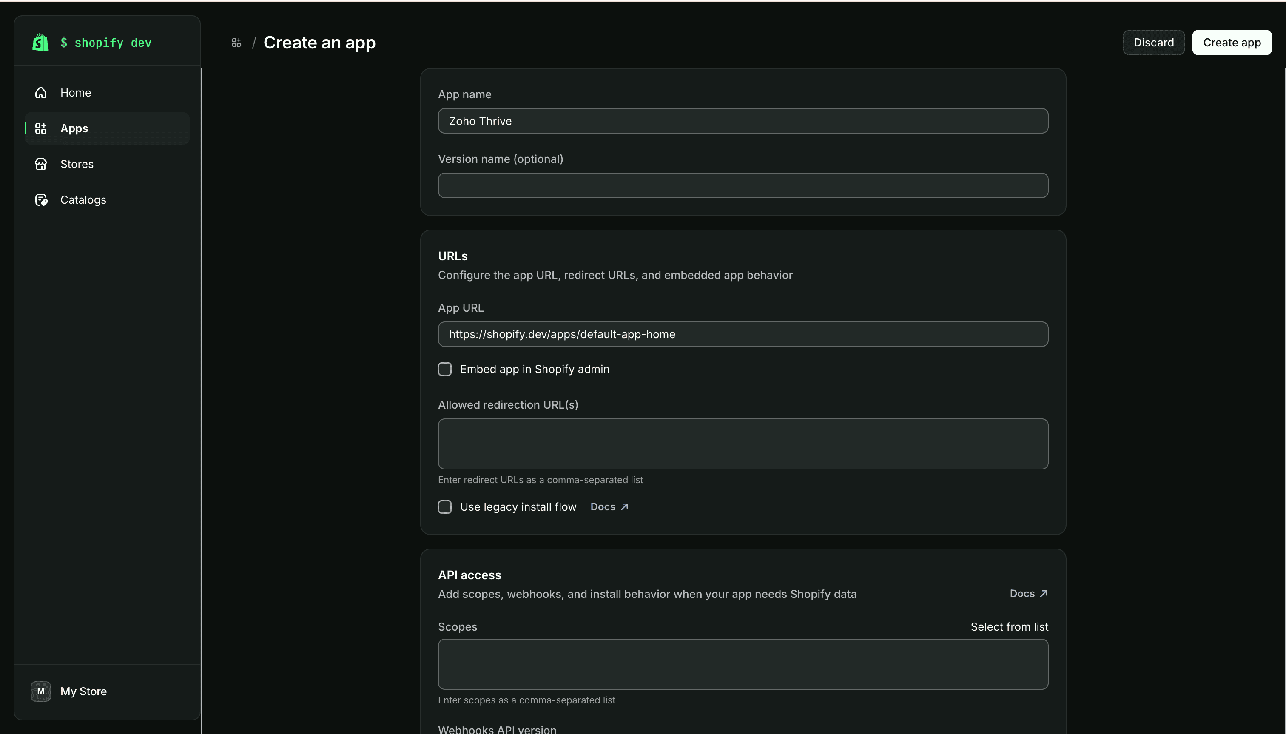Click the Stores shop icon in sidebar
This screenshot has width=1286, height=734.
(x=41, y=164)
